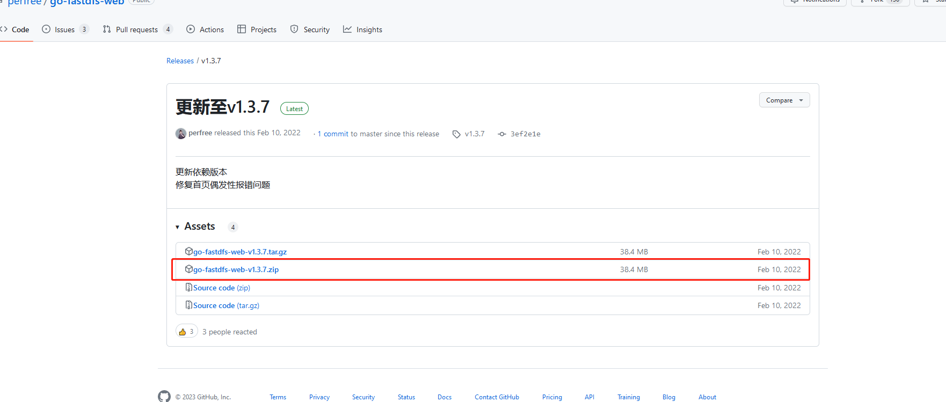The height and width of the screenshot is (402, 946).
Task: Open the Security repository tab
Action: point(310,30)
